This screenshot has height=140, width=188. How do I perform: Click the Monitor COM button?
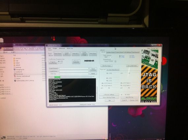(x=134, y=100)
